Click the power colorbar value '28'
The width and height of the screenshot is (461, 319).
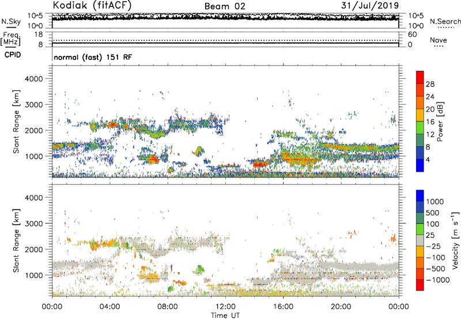430,84
